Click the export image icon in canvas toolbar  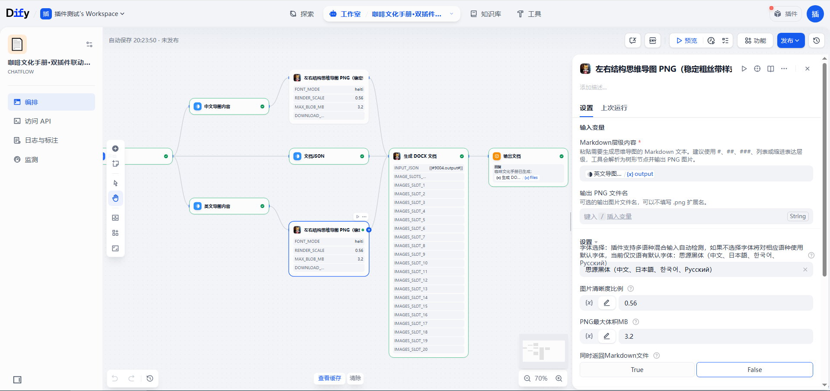tap(115, 218)
